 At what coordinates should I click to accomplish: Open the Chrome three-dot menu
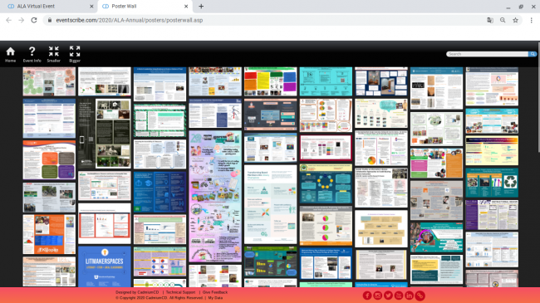(x=532, y=20)
